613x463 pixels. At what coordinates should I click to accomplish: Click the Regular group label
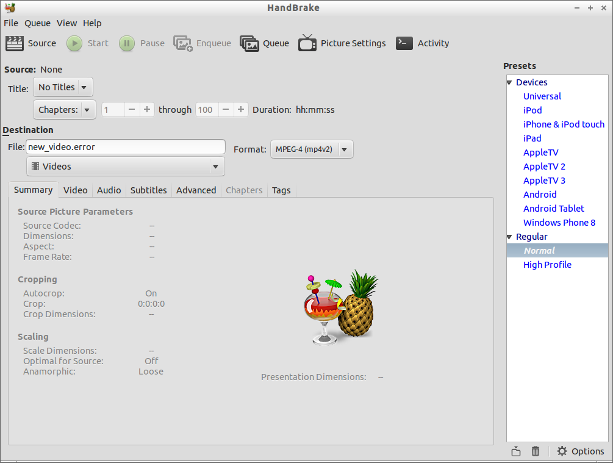[532, 237]
